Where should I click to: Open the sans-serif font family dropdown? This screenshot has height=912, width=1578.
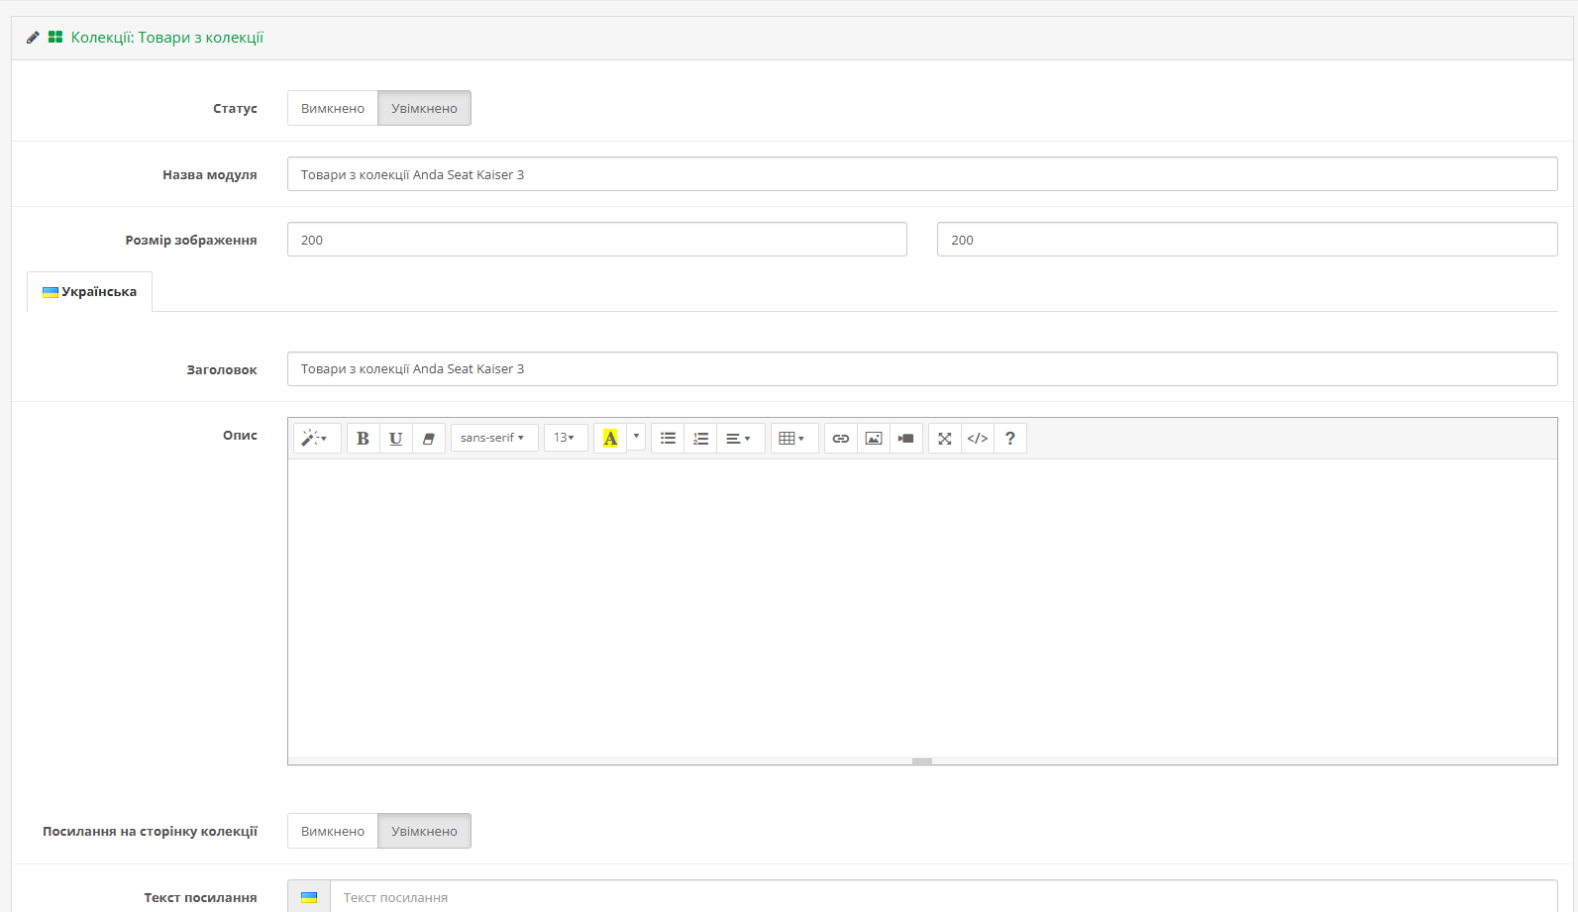[x=494, y=438]
